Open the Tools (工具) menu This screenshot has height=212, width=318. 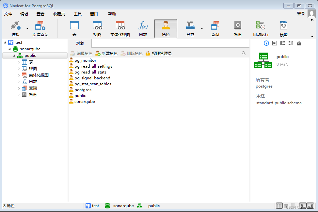tap(78, 14)
